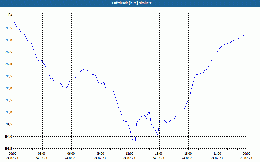The width and height of the screenshot is (260, 162).
Task: Click the 25.07.23 date label
Action: coord(246,158)
